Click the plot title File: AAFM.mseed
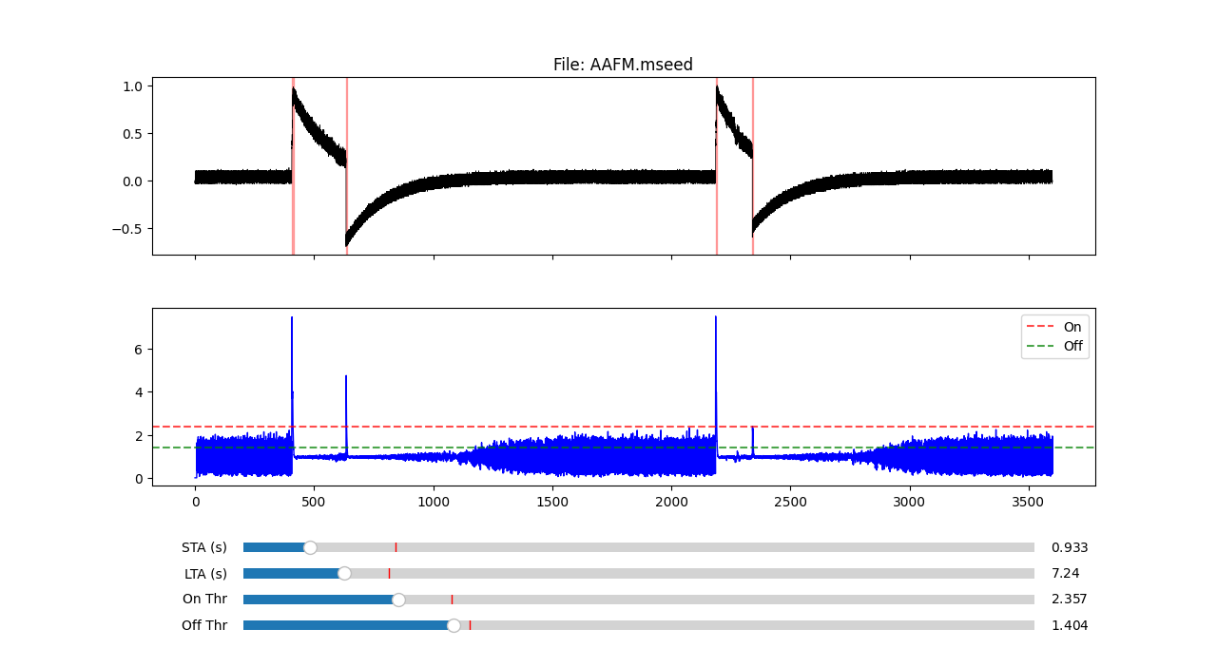 623,65
